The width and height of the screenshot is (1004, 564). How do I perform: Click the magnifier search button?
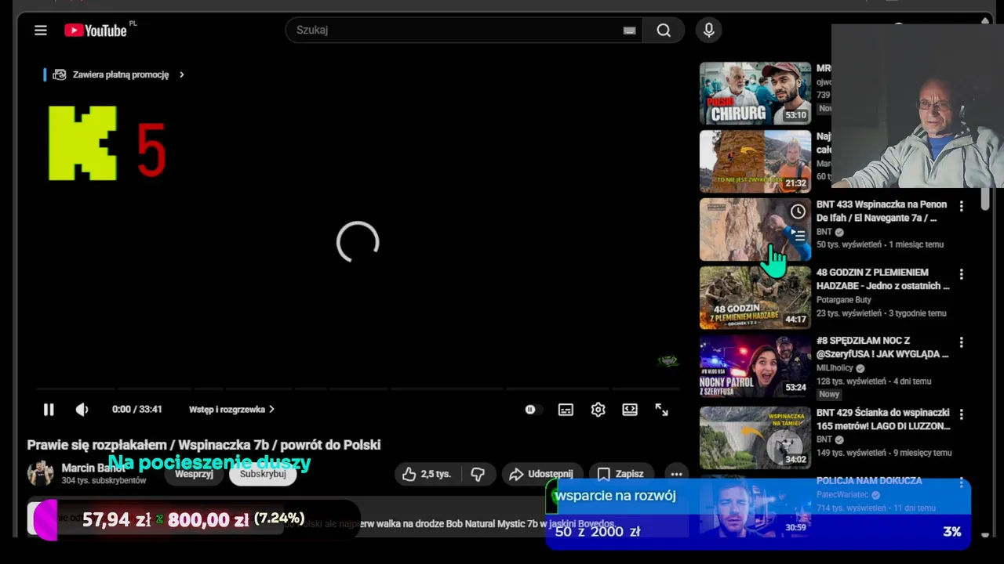pos(664,30)
